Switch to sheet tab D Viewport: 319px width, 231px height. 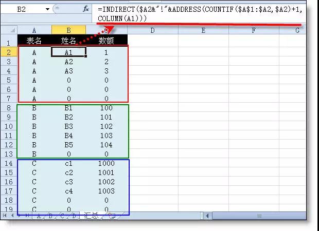click(x=74, y=216)
